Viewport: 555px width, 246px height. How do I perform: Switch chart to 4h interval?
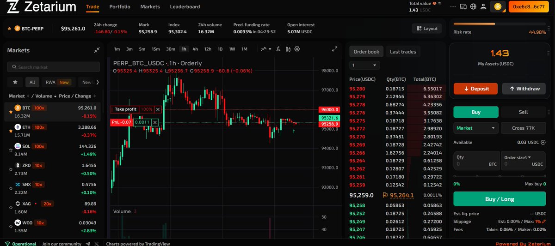point(196,49)
